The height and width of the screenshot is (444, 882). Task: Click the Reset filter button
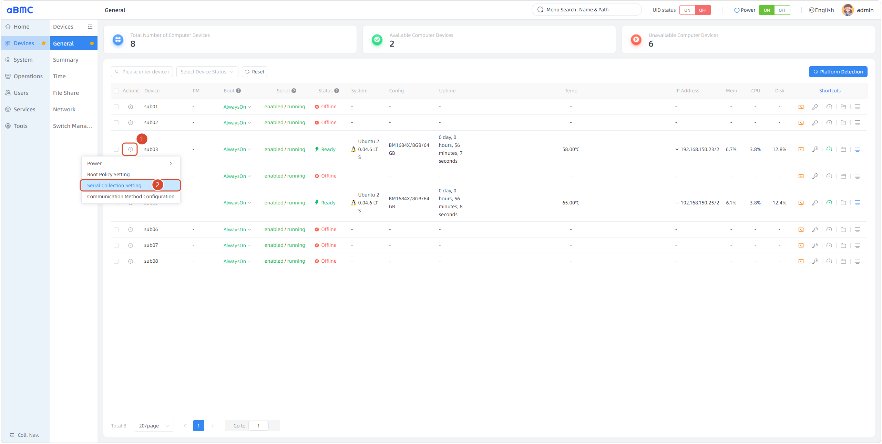[x=255, y=72]
